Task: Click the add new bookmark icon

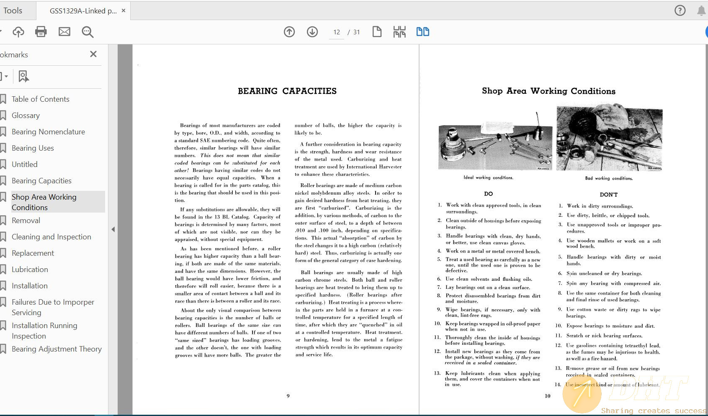Action: click(x=23, y=76)
